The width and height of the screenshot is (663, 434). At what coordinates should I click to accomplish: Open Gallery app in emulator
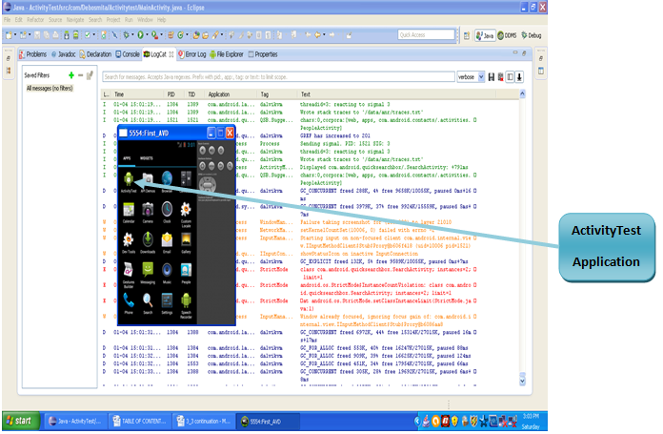pos(186,242)
